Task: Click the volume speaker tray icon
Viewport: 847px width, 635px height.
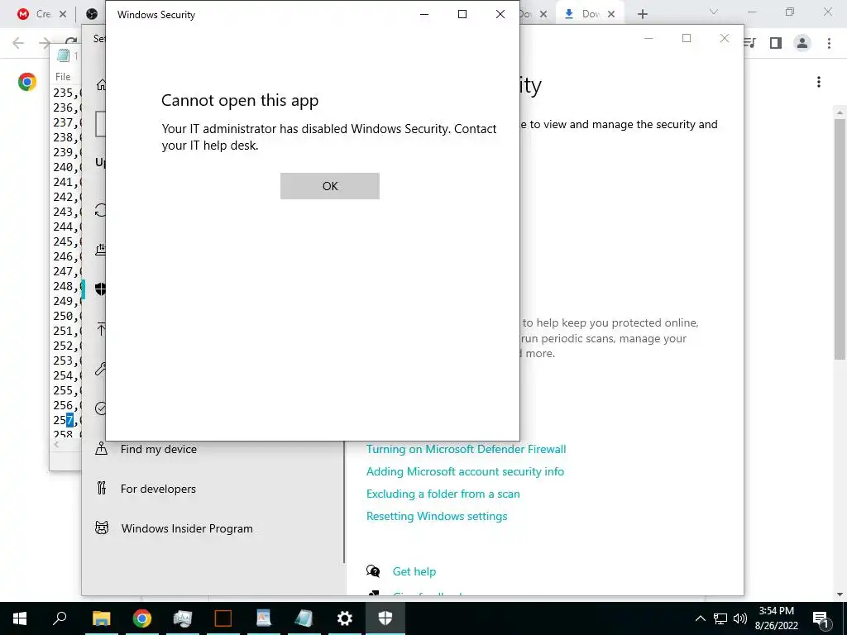Action: 740,618
